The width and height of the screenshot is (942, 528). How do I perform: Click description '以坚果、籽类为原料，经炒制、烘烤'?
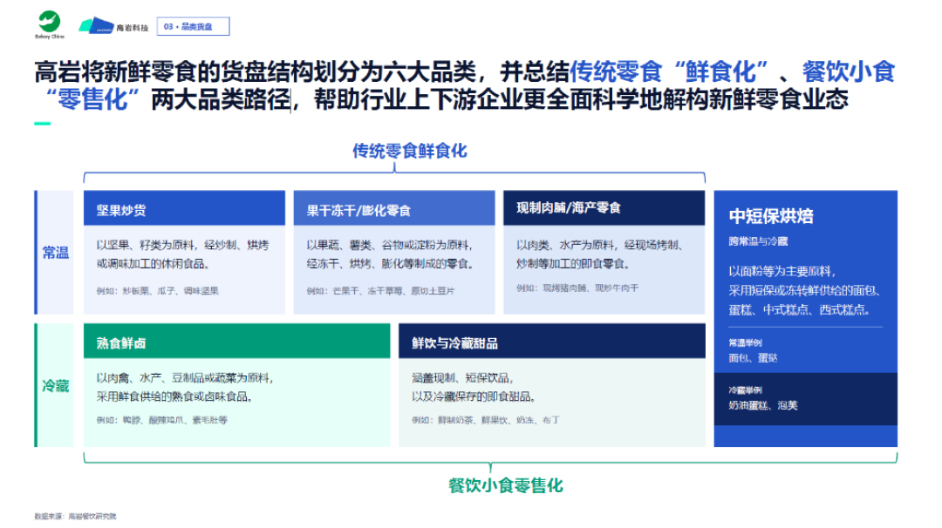pyautogui.click(x=182, y=245)
